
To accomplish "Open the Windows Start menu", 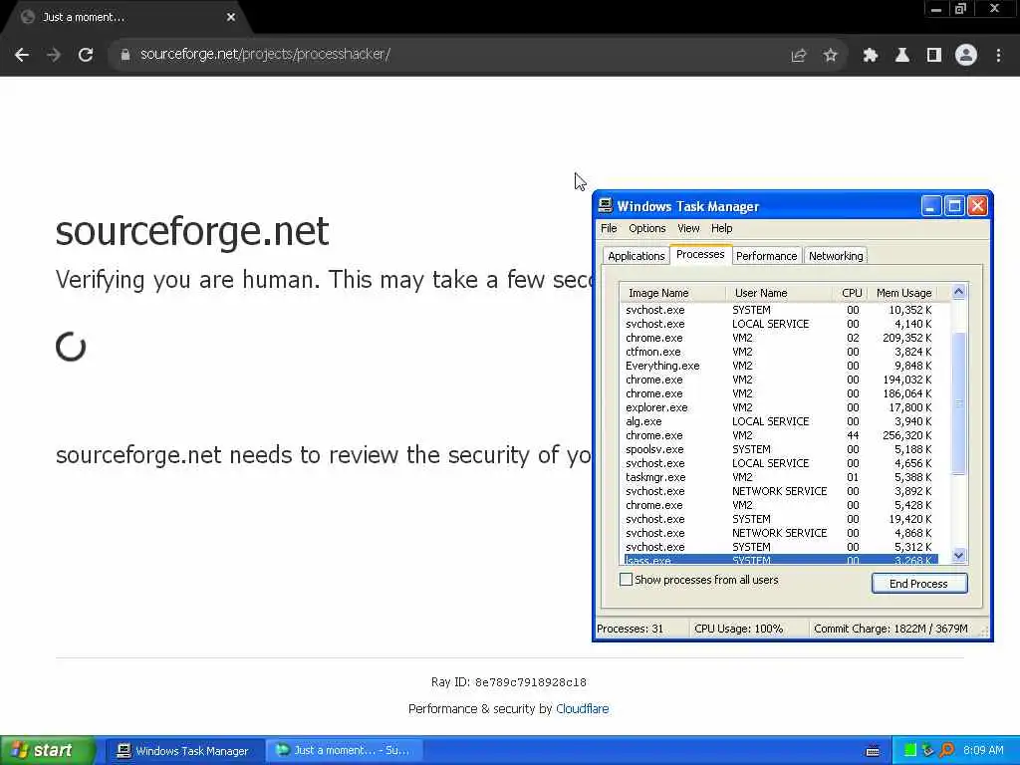I will pos(48,750).
